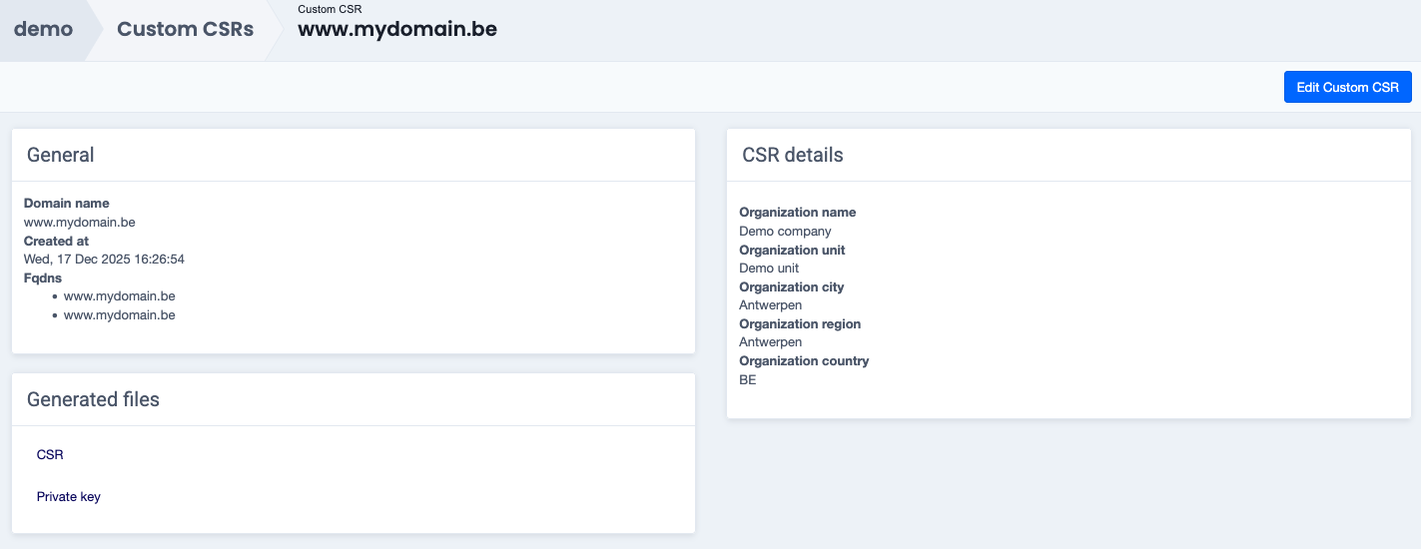This screenshot has width=1421, height=549.
Task: Go to the demo breadcrumb
Action: (43, 30)
